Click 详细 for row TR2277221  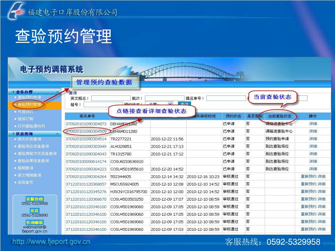point(313,139)
